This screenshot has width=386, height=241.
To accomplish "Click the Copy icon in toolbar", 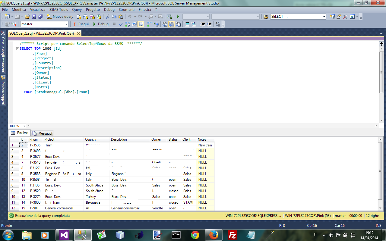I will [x=114, y=17].
